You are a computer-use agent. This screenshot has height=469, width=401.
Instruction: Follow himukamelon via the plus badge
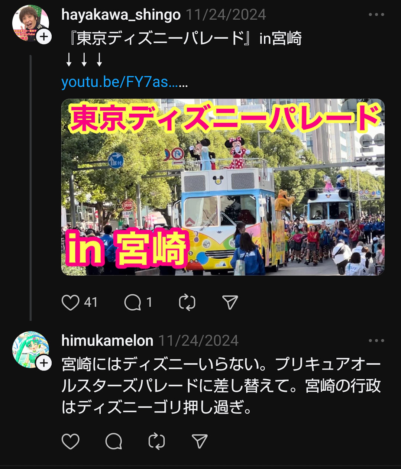coord(44,363)
